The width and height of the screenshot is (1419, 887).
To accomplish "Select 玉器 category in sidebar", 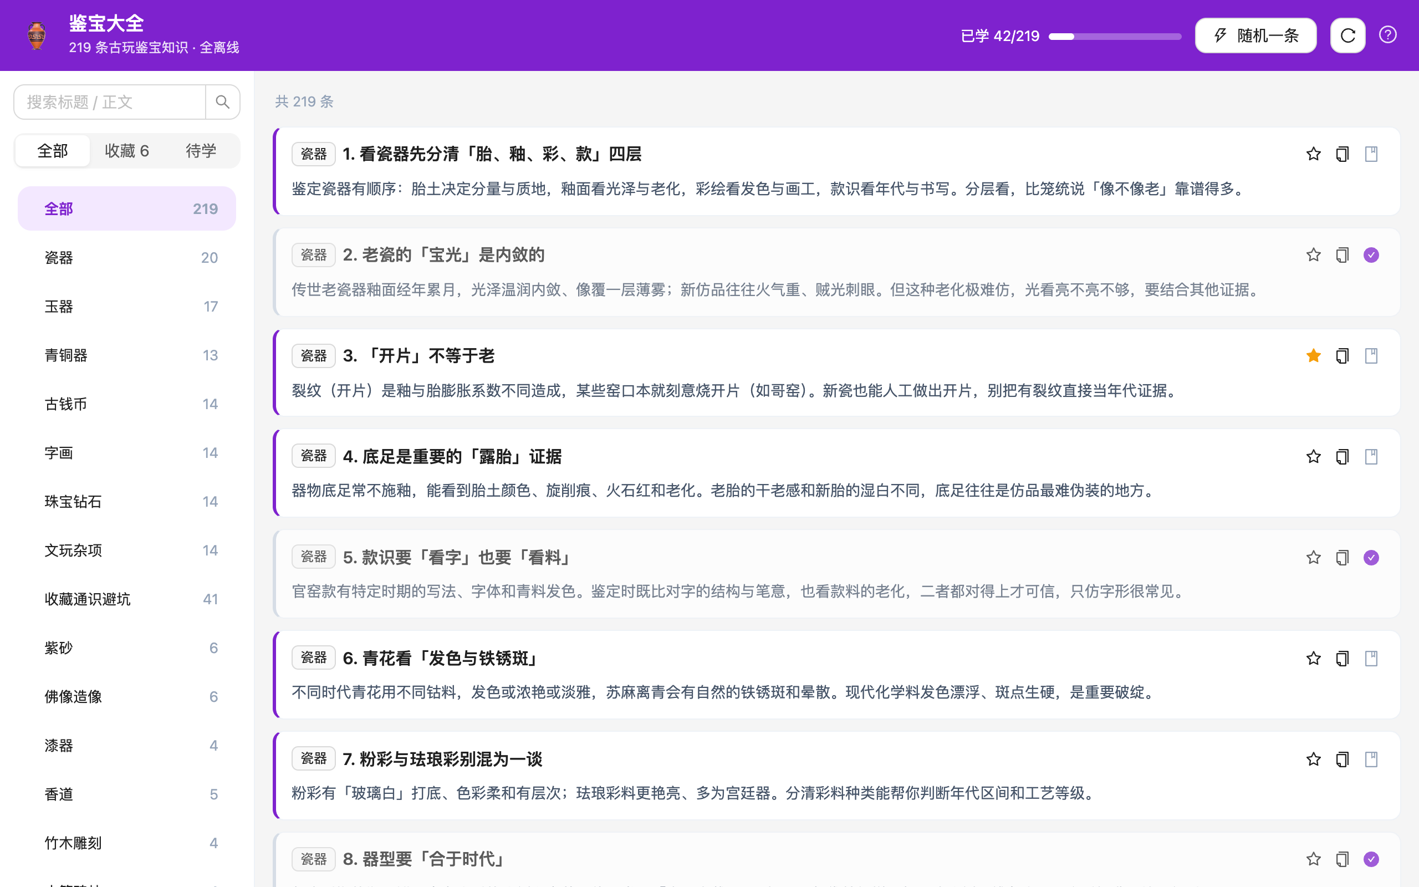I will pyautogui.click(x=126, y=306).
